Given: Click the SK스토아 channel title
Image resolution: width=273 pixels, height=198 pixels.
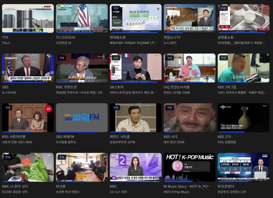Looking at the screenshot, I should (x=117, y=87).
